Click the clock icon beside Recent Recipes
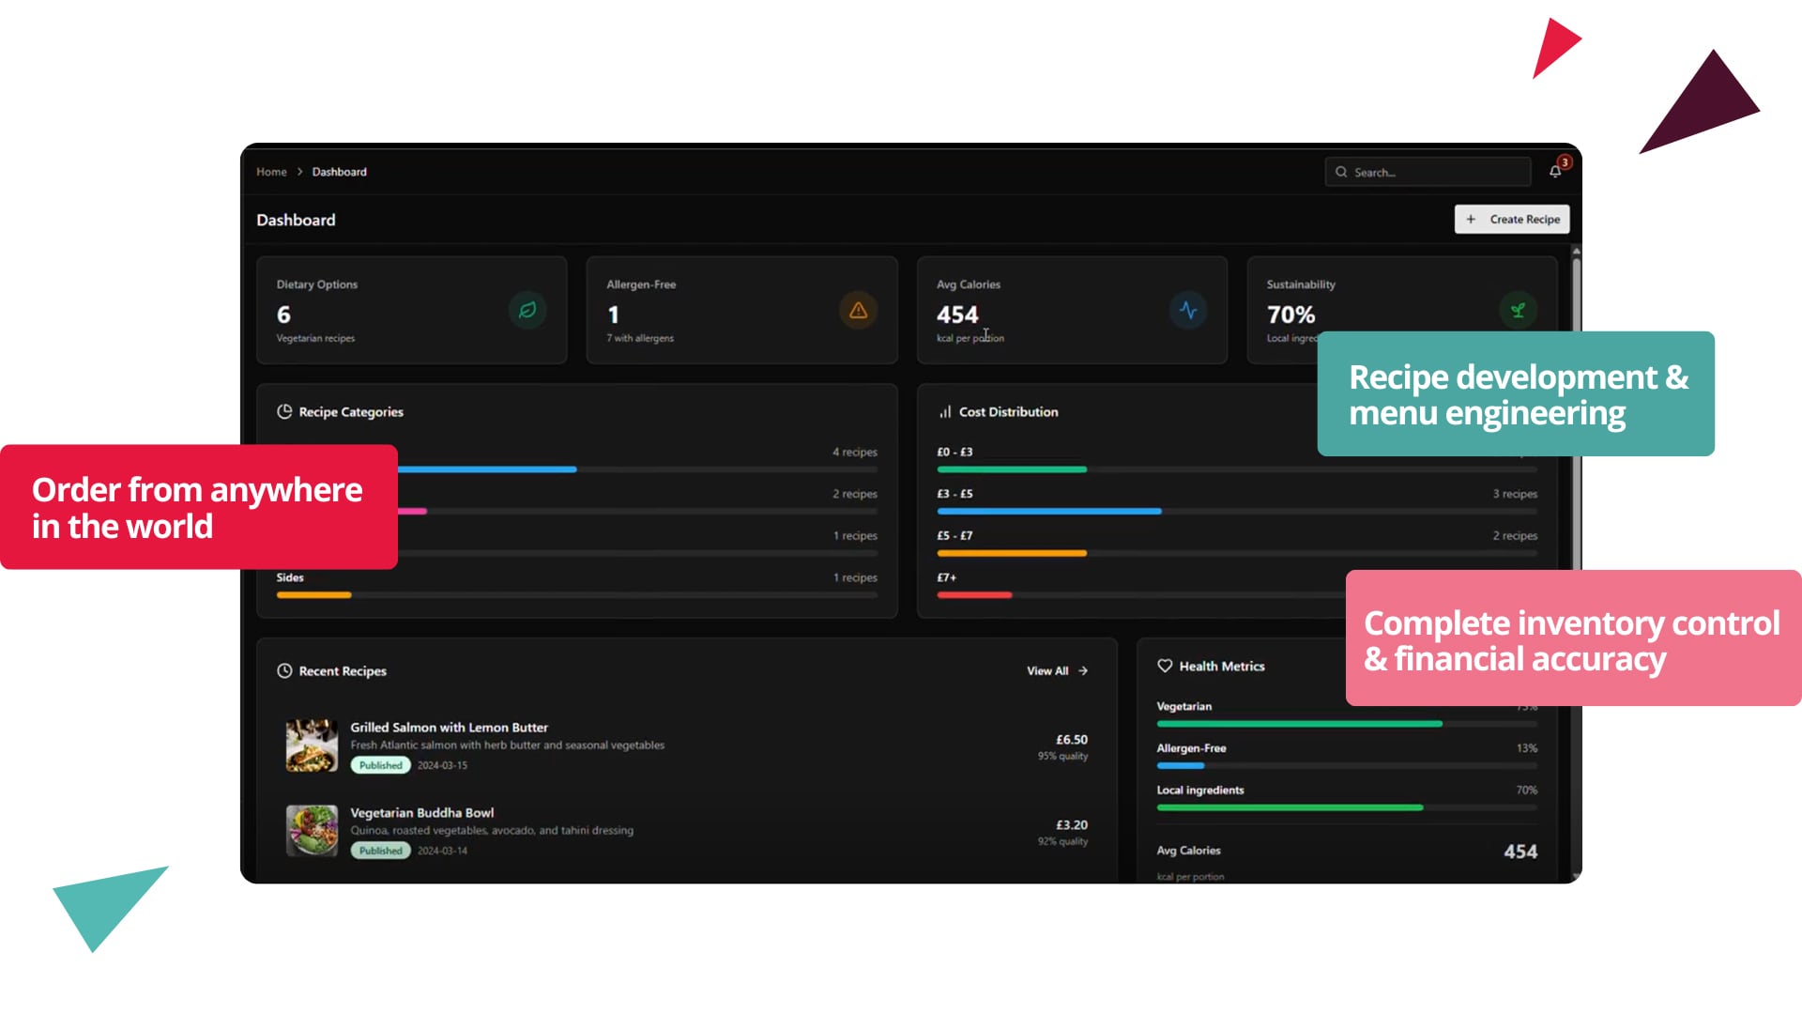Image resolution: width=1802 pixels, height=1014 pixels. (283, 670)
